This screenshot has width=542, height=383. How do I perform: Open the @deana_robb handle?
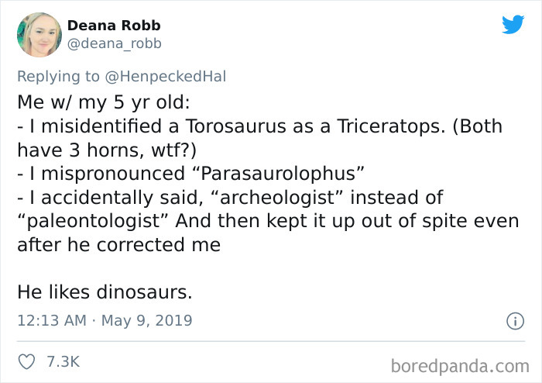click(x=115, y=43)
